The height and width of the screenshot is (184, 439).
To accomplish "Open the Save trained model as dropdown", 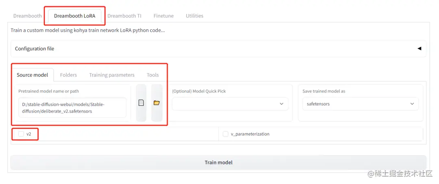I will coord(360,104).
